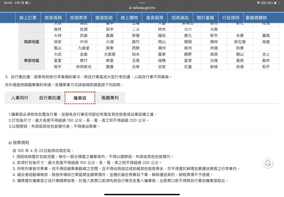
Task: Tap the three-dot multitasking icon
Action: click(x=142, y=3)
